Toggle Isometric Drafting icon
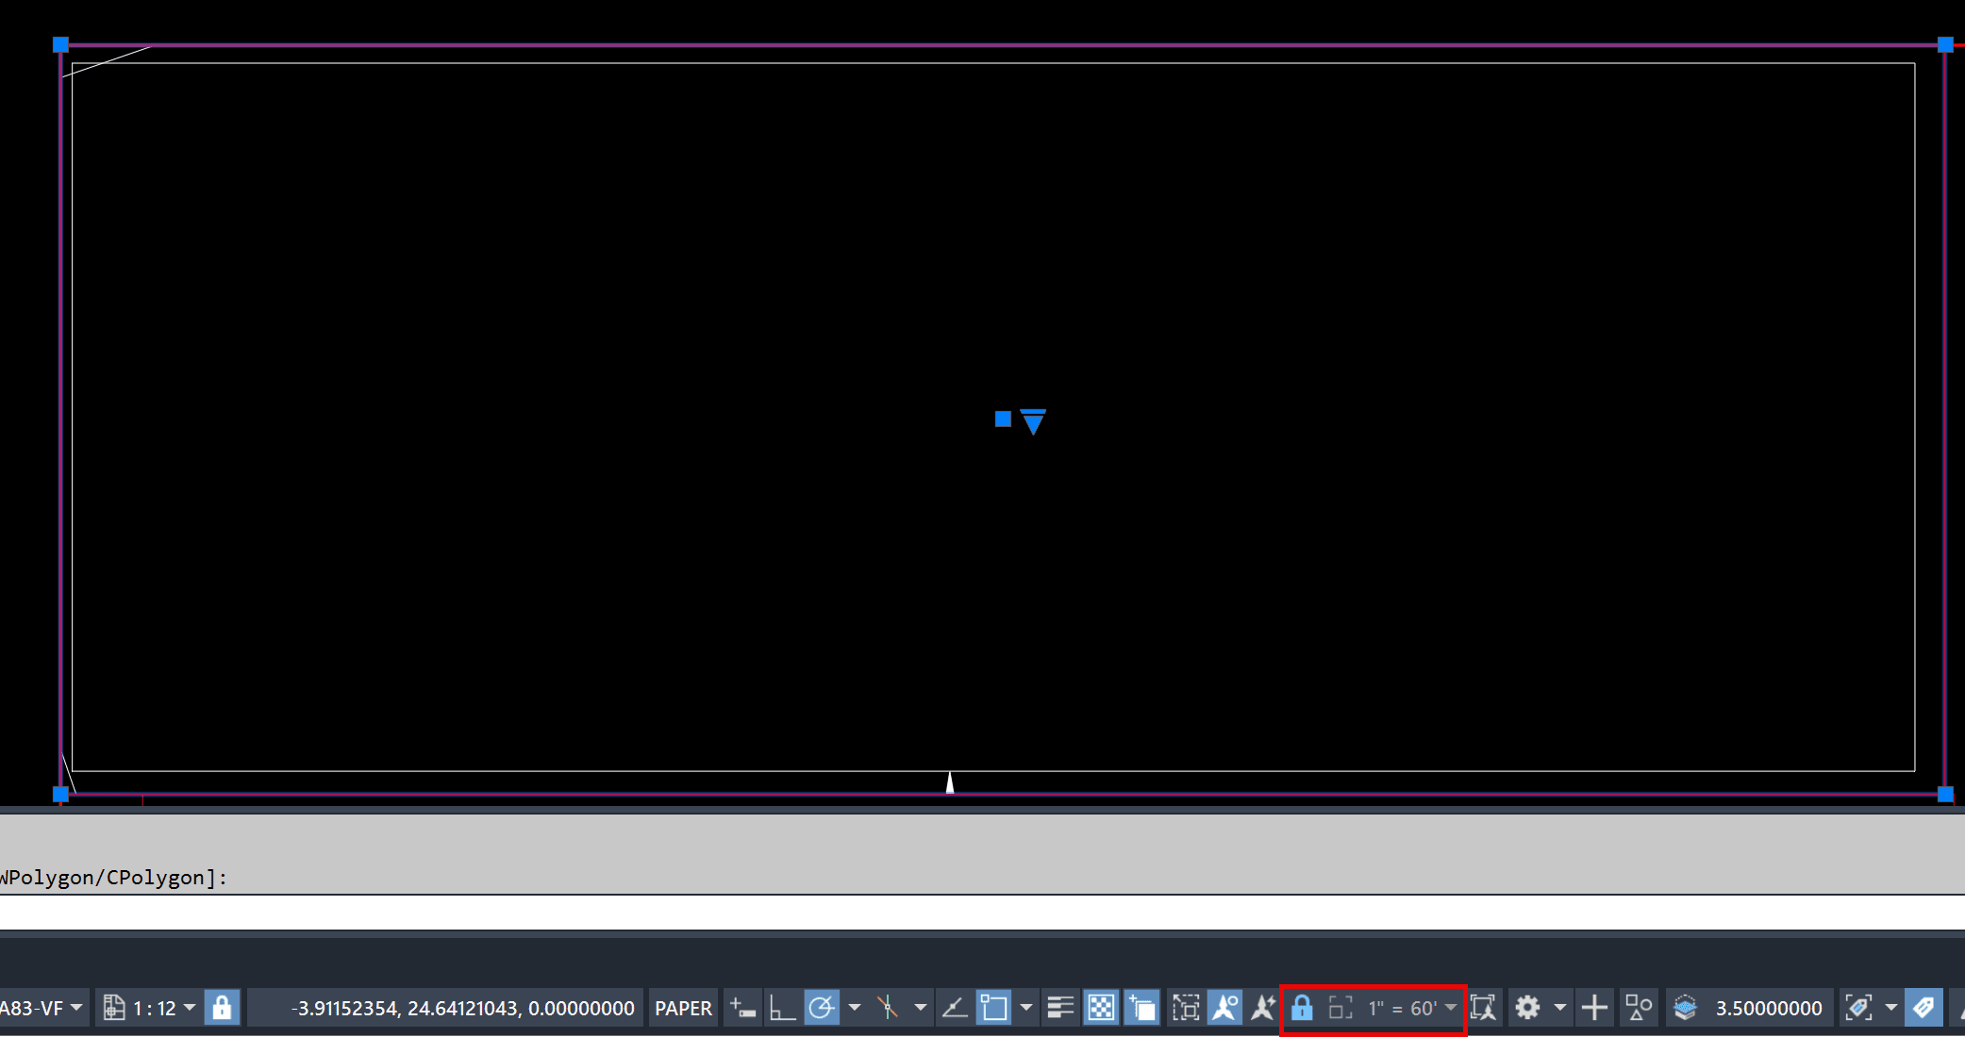 pyautogui.click(x=888, y=1008)
